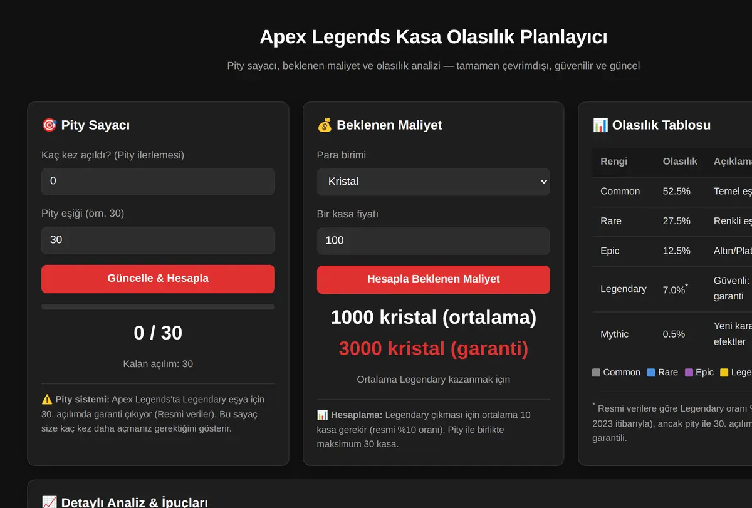The width and height of the screenshot is (752, 508).
Task: Click 'Ortalama Legendary kazanmak için' caption
Action: [x=433, y=380]
